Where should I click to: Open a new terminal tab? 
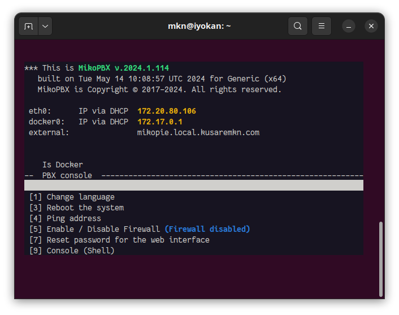[28, 26]
